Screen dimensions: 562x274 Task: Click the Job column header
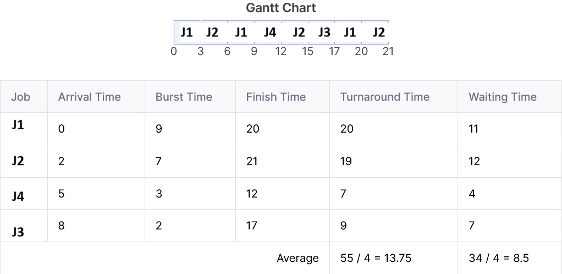point(21,97)
